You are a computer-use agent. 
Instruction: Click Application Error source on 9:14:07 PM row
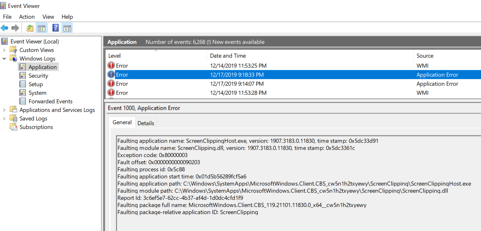tap(437, 84)
